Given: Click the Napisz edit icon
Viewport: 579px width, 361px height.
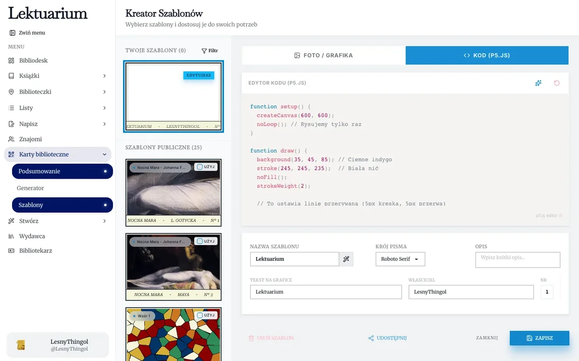Looking at the screenshot, I should (x=12, y=124).
